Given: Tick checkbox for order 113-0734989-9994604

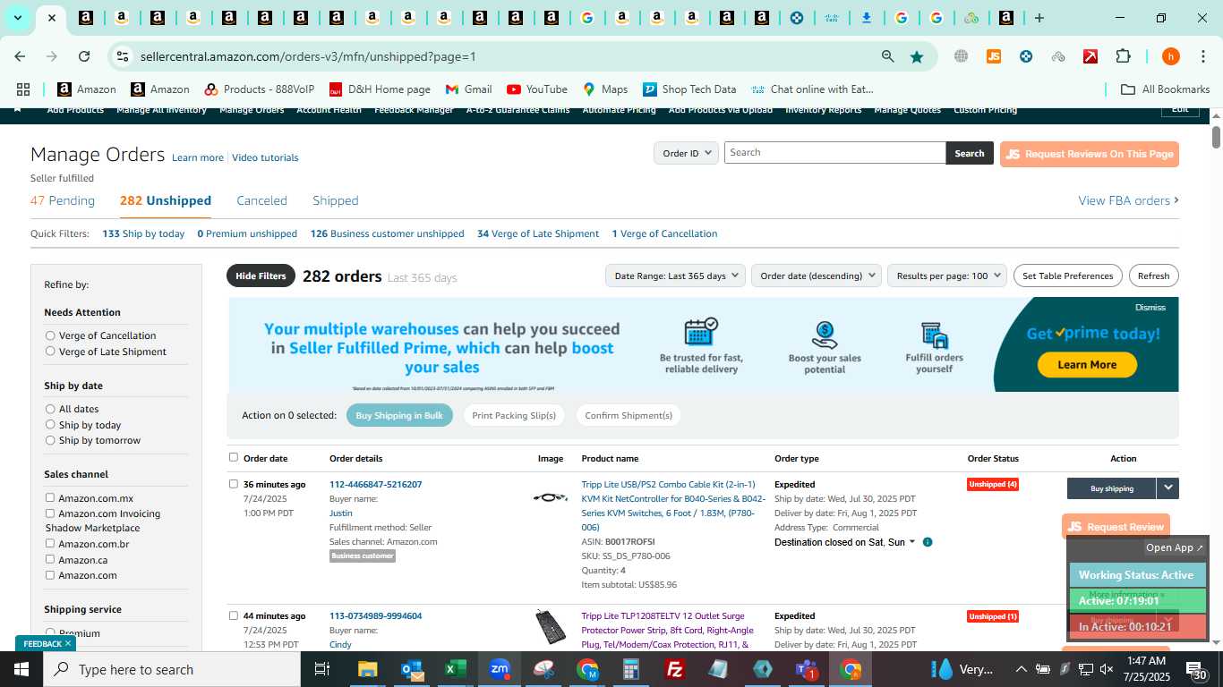Looking at the screenshot, I should pyautogui.click(x=234, y=615).
